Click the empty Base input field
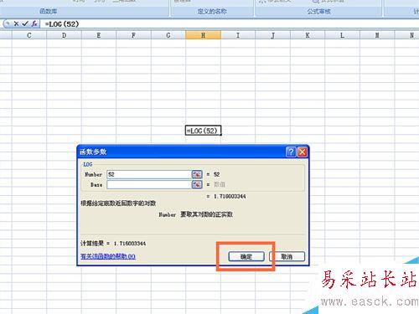The image size is (419, 314). pos(149,184)
